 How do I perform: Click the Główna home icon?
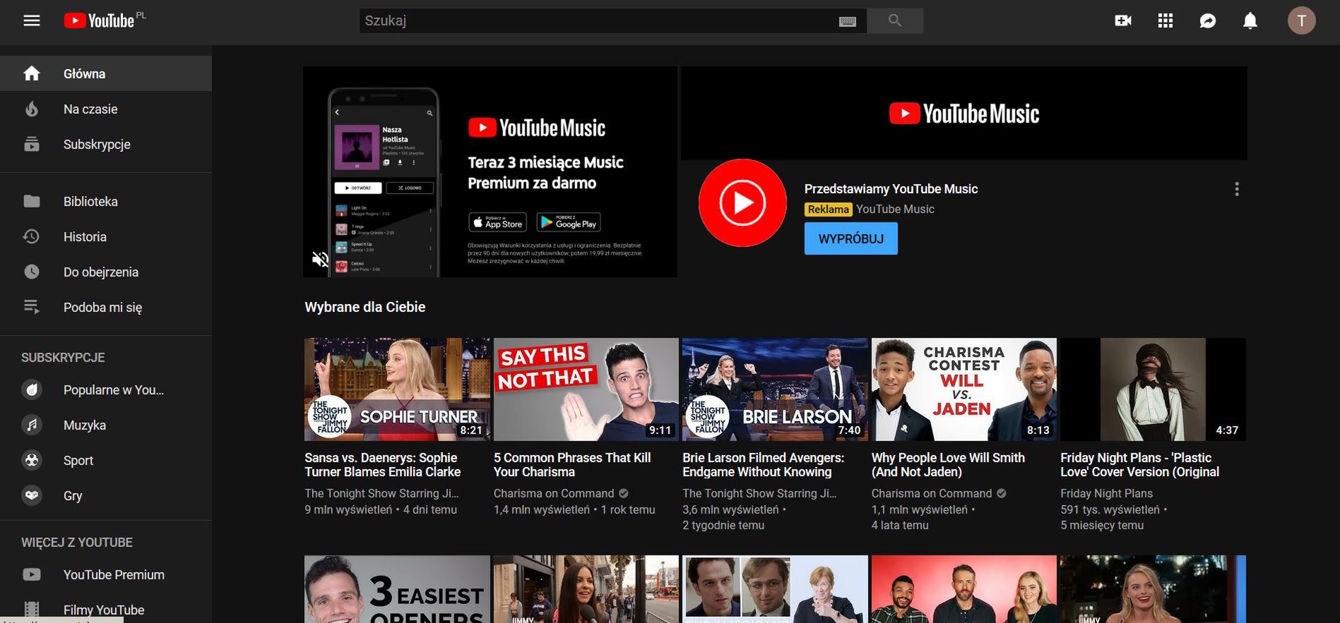click(32, 73)
